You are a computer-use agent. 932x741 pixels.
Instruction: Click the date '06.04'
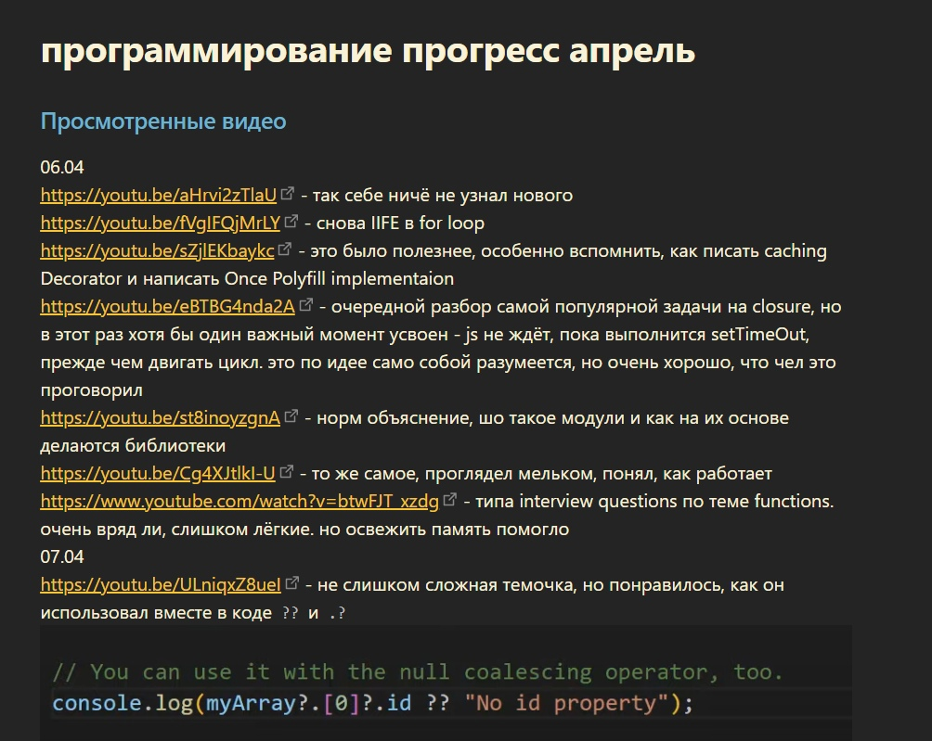click(62, 168)
